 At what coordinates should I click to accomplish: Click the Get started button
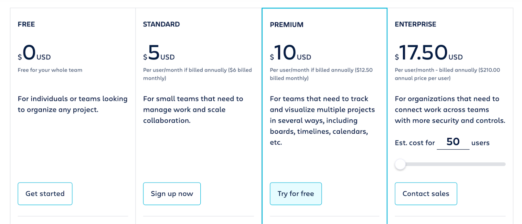pyautogui.click(x=45, y=194)
